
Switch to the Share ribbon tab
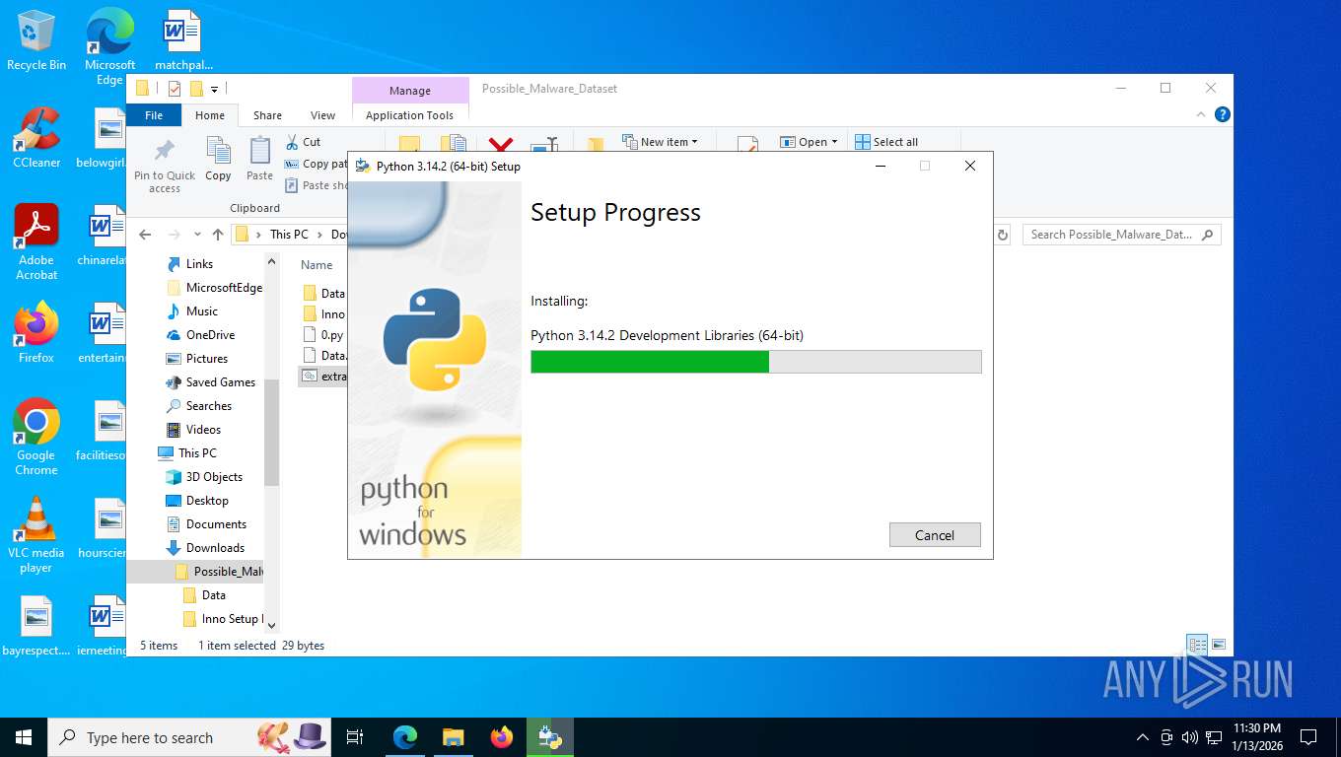(x=267, y=115)
